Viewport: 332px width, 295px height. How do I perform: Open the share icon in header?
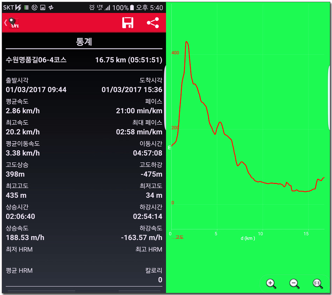(x=153, y=23)
